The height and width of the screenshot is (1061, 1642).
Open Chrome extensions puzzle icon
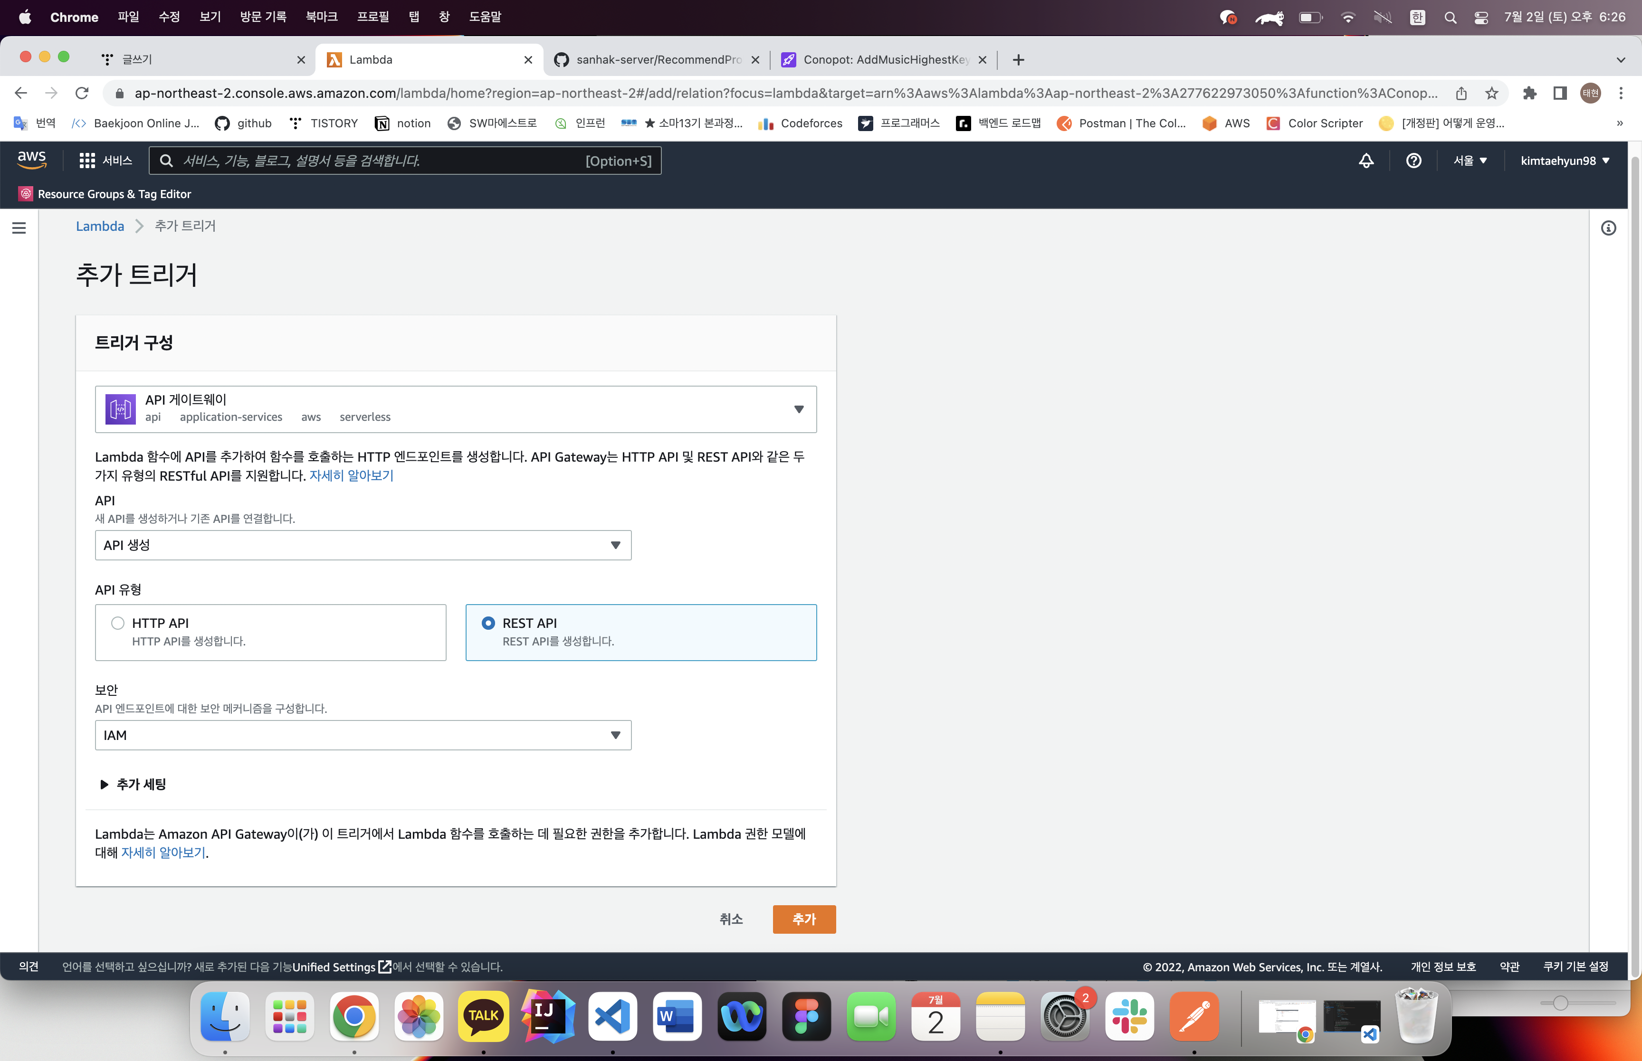(x=1530, y=93)
